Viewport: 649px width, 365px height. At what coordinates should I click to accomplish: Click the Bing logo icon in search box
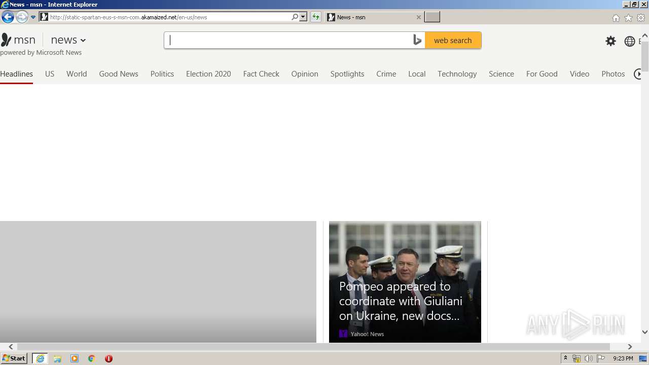417,41
